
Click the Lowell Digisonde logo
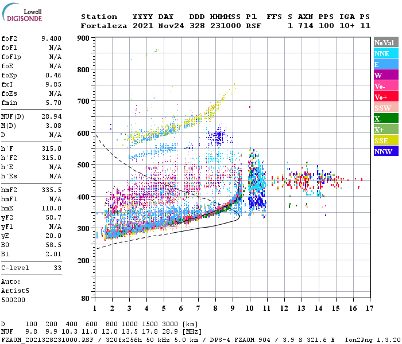pos(22,13)
